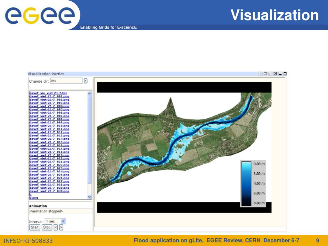Image resolution: width=328 pixels, height=246 pixels.
Task: Click file list scroll-up arrow
Action: pos(90,94)
